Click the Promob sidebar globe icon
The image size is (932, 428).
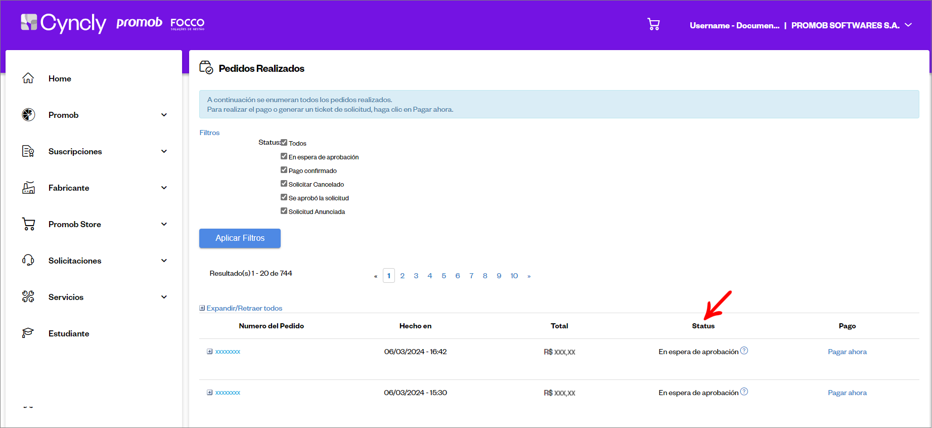tap(28, 115)
